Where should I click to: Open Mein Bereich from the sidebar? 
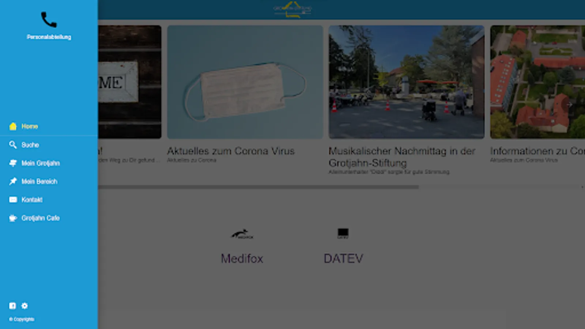coord(49,181)
